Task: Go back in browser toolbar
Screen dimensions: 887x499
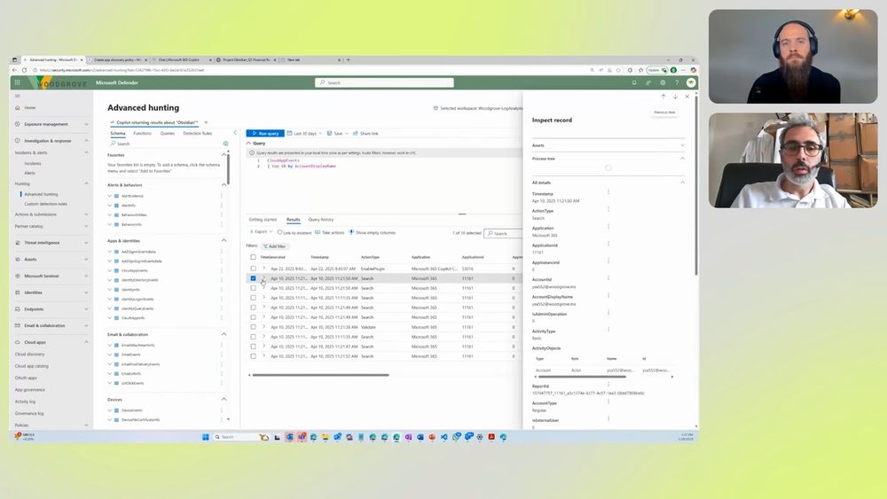Action: coord(15,70)
